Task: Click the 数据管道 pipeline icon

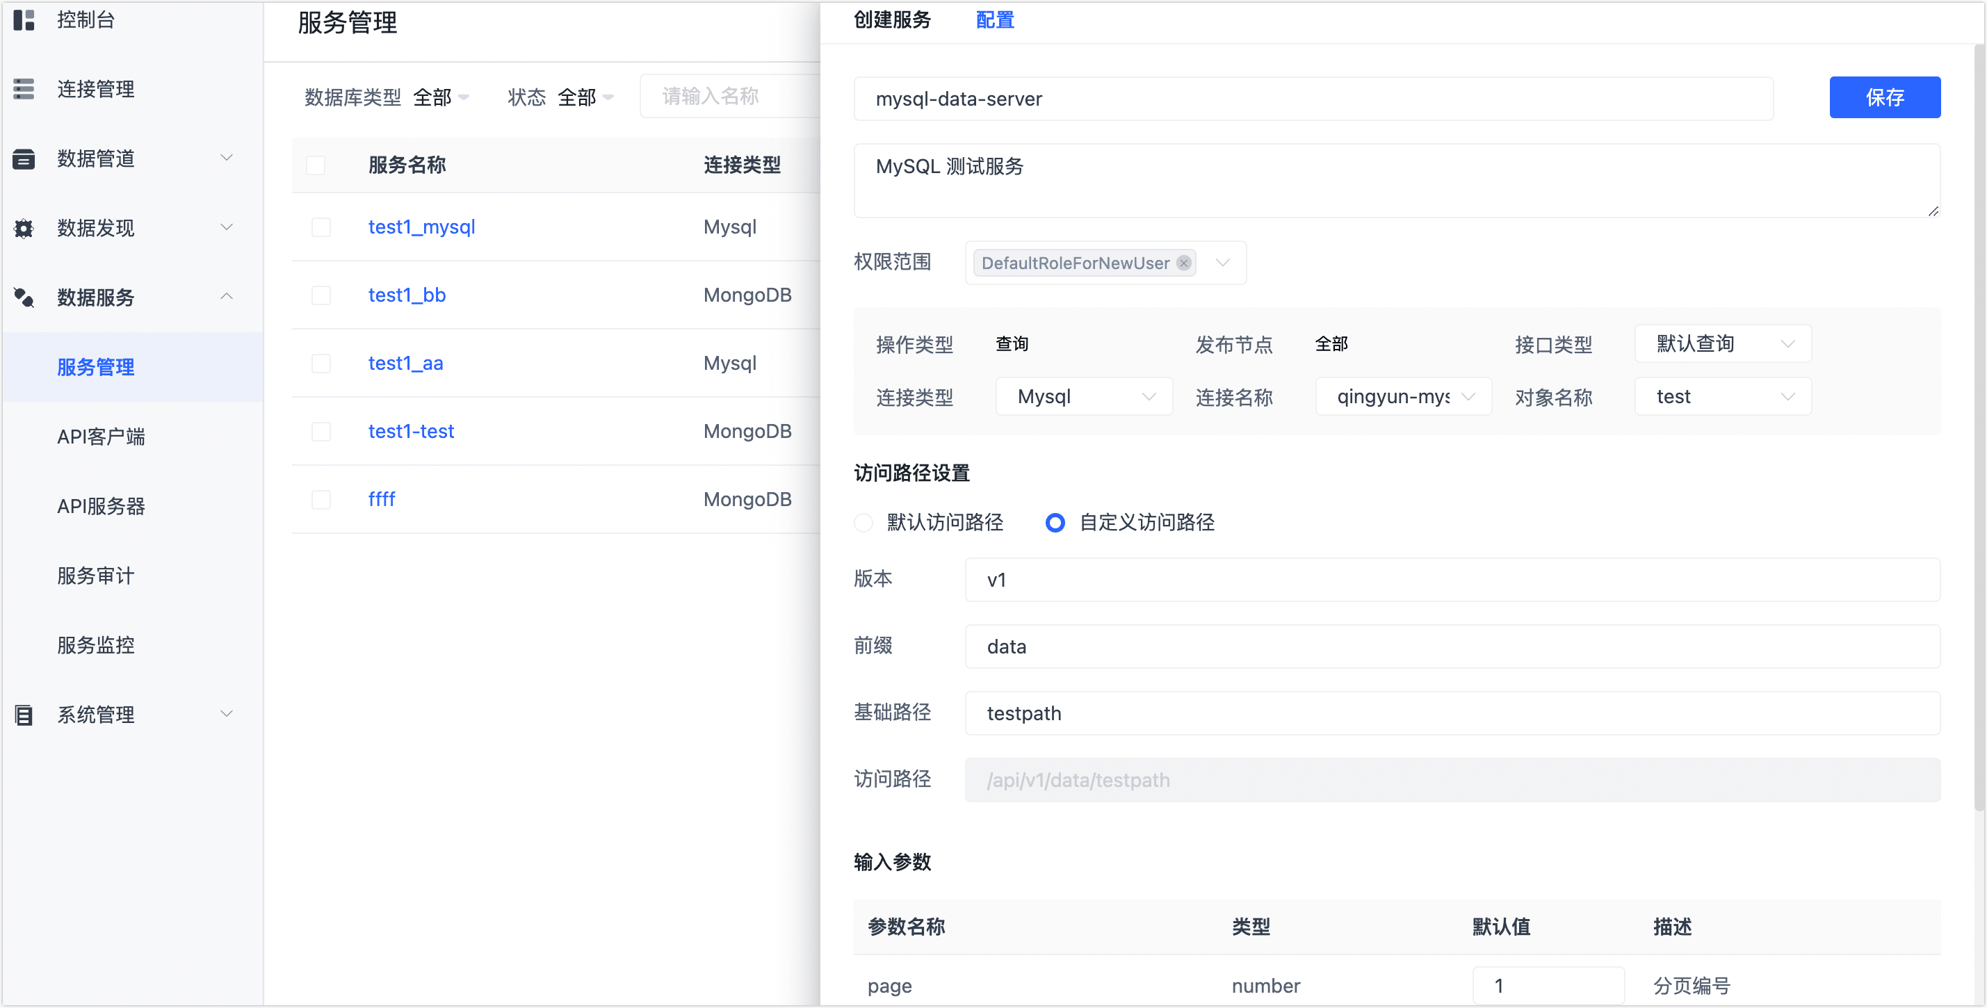Action: (x=24, y=159)
